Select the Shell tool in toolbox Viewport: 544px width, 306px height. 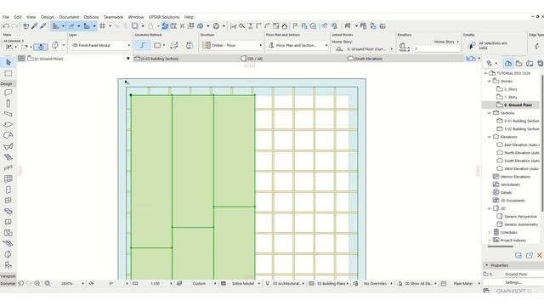click(x=8, y=146)
